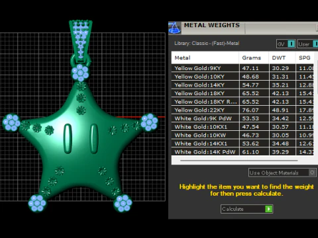Image resolution: width=318 pixels, height=238 pixels.
Task: Select the White Gold:14KX1 row
Action: point(242,143)
